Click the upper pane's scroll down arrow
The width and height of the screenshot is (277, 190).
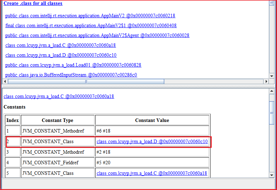(272, 76)
